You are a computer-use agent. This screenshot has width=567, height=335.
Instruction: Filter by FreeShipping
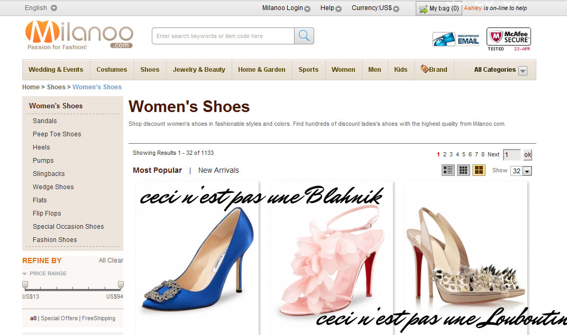pyautogui.click(x=99, y=318)
